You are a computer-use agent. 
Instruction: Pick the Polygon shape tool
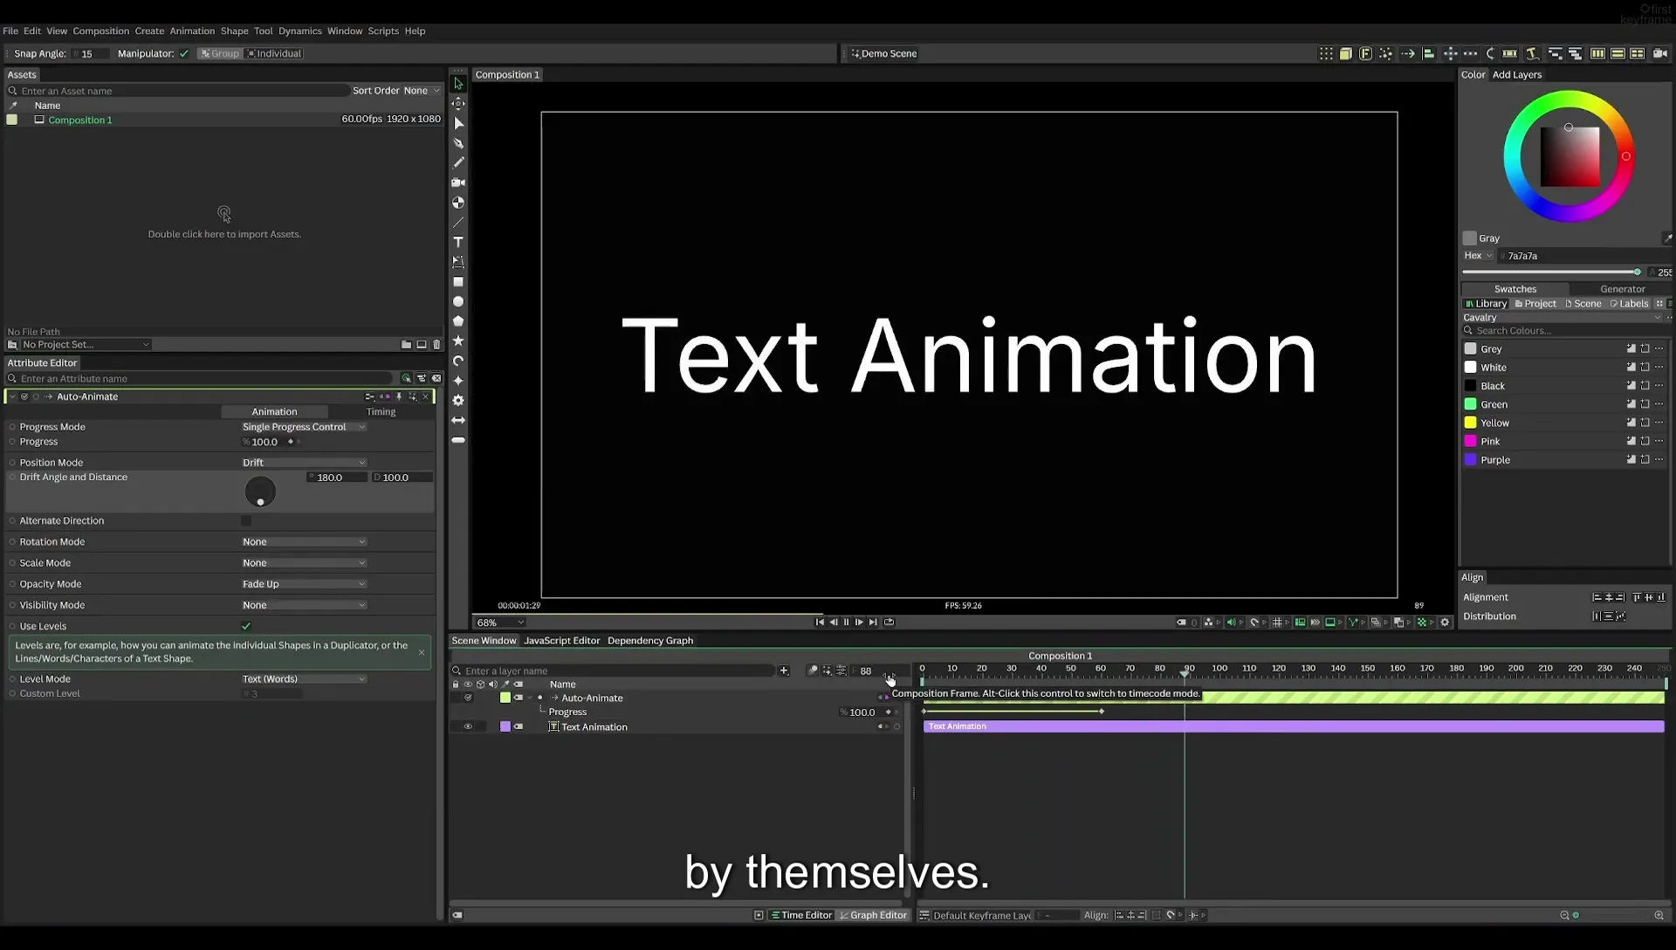(x=458, y=321)
